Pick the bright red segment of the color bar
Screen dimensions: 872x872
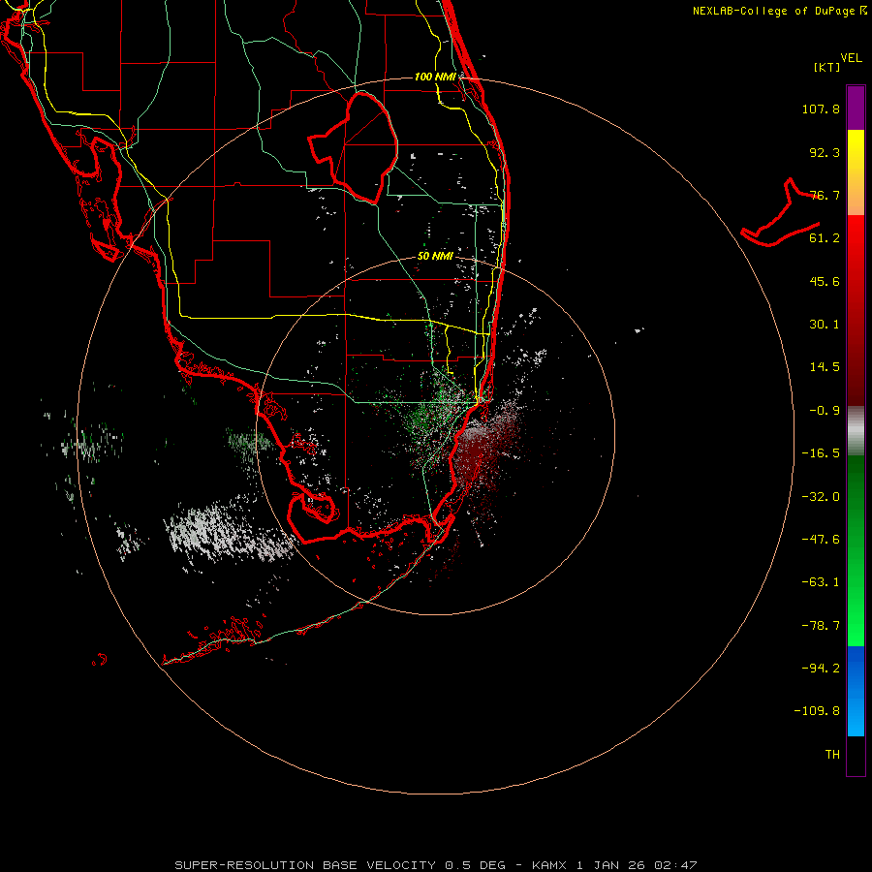(856, 239)
